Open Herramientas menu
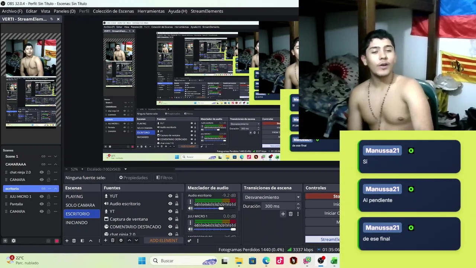The width and height of the screenshot is (476, 268). 151,11
